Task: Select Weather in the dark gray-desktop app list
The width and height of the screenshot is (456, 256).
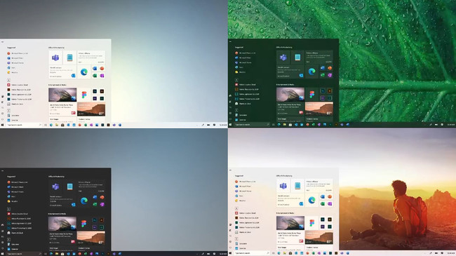Action: 13,201
